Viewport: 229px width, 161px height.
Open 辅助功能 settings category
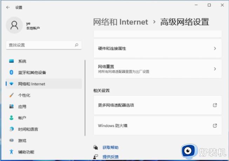pyautogui.click(x=44, y=152)
